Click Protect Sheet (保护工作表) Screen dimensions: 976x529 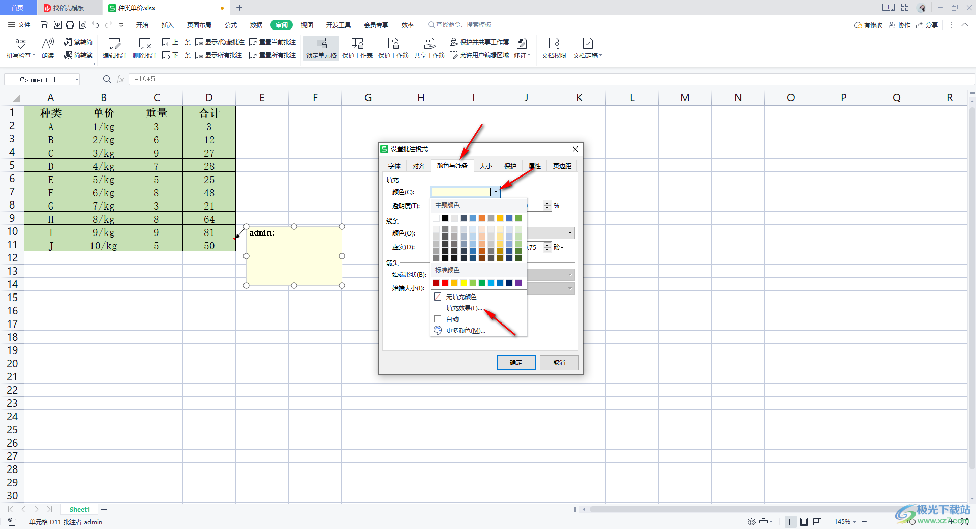[357, 48]
